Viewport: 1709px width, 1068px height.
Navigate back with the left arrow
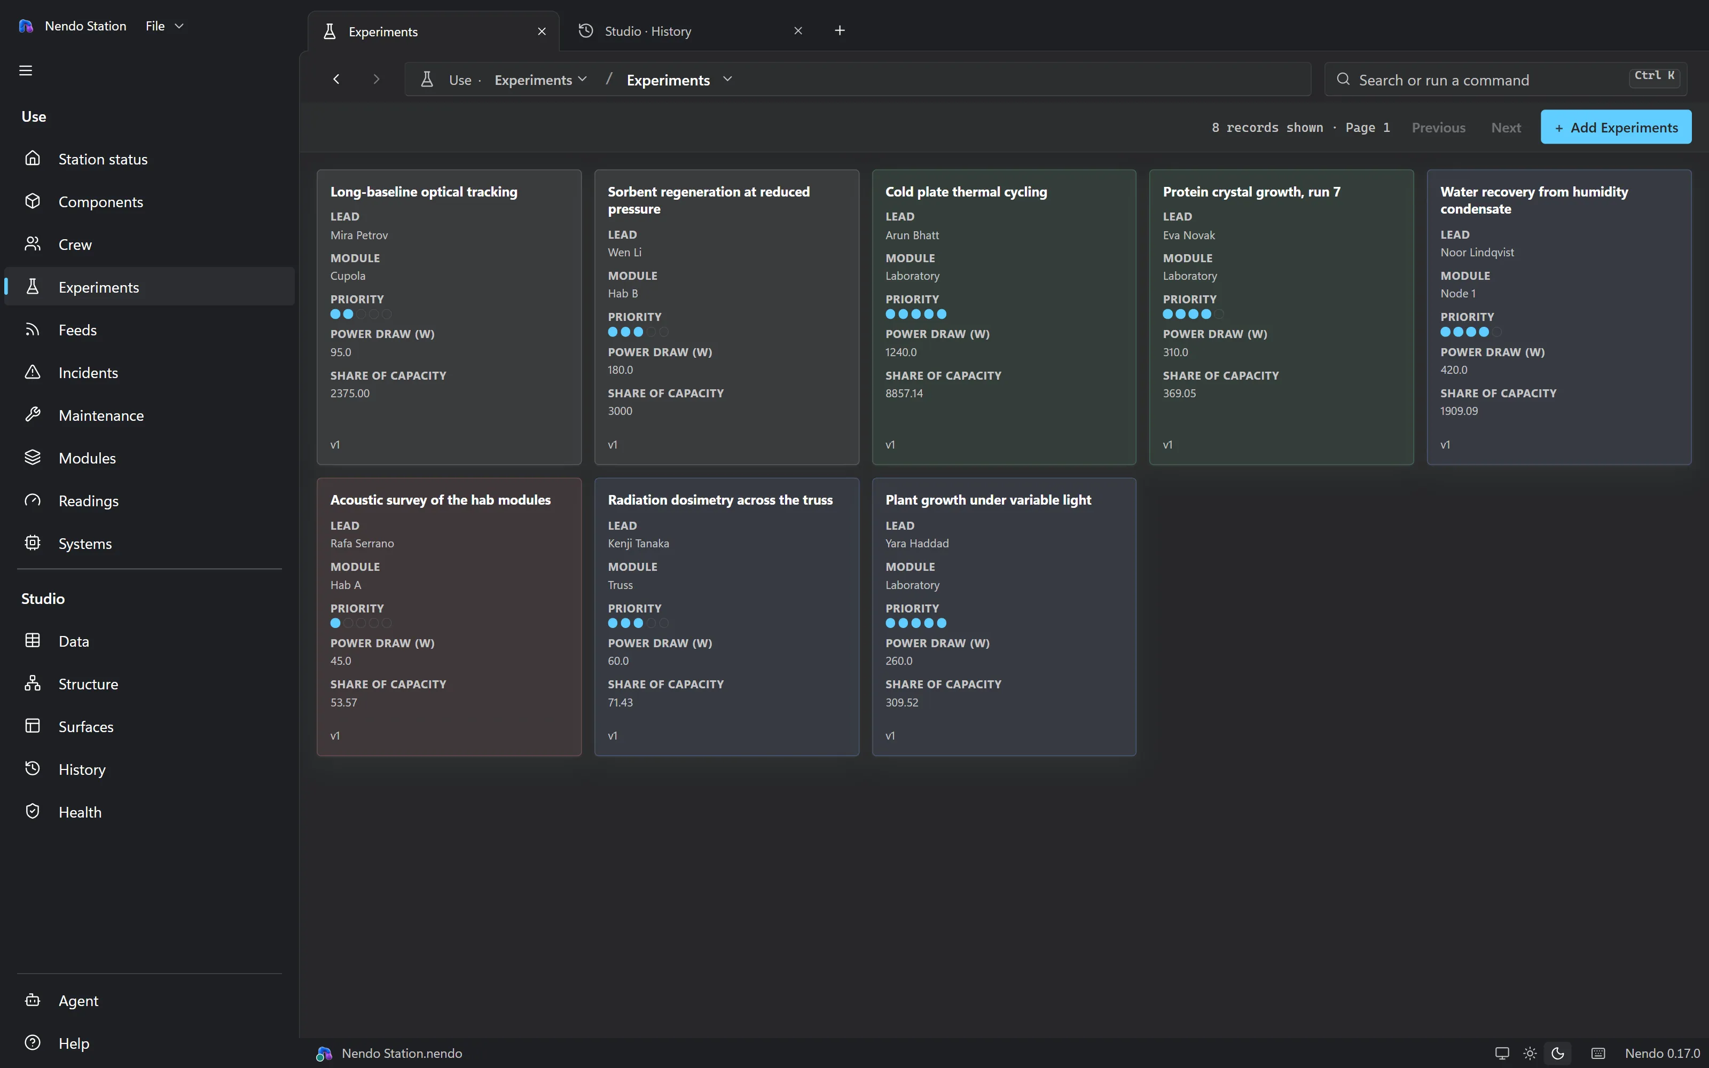336,79
